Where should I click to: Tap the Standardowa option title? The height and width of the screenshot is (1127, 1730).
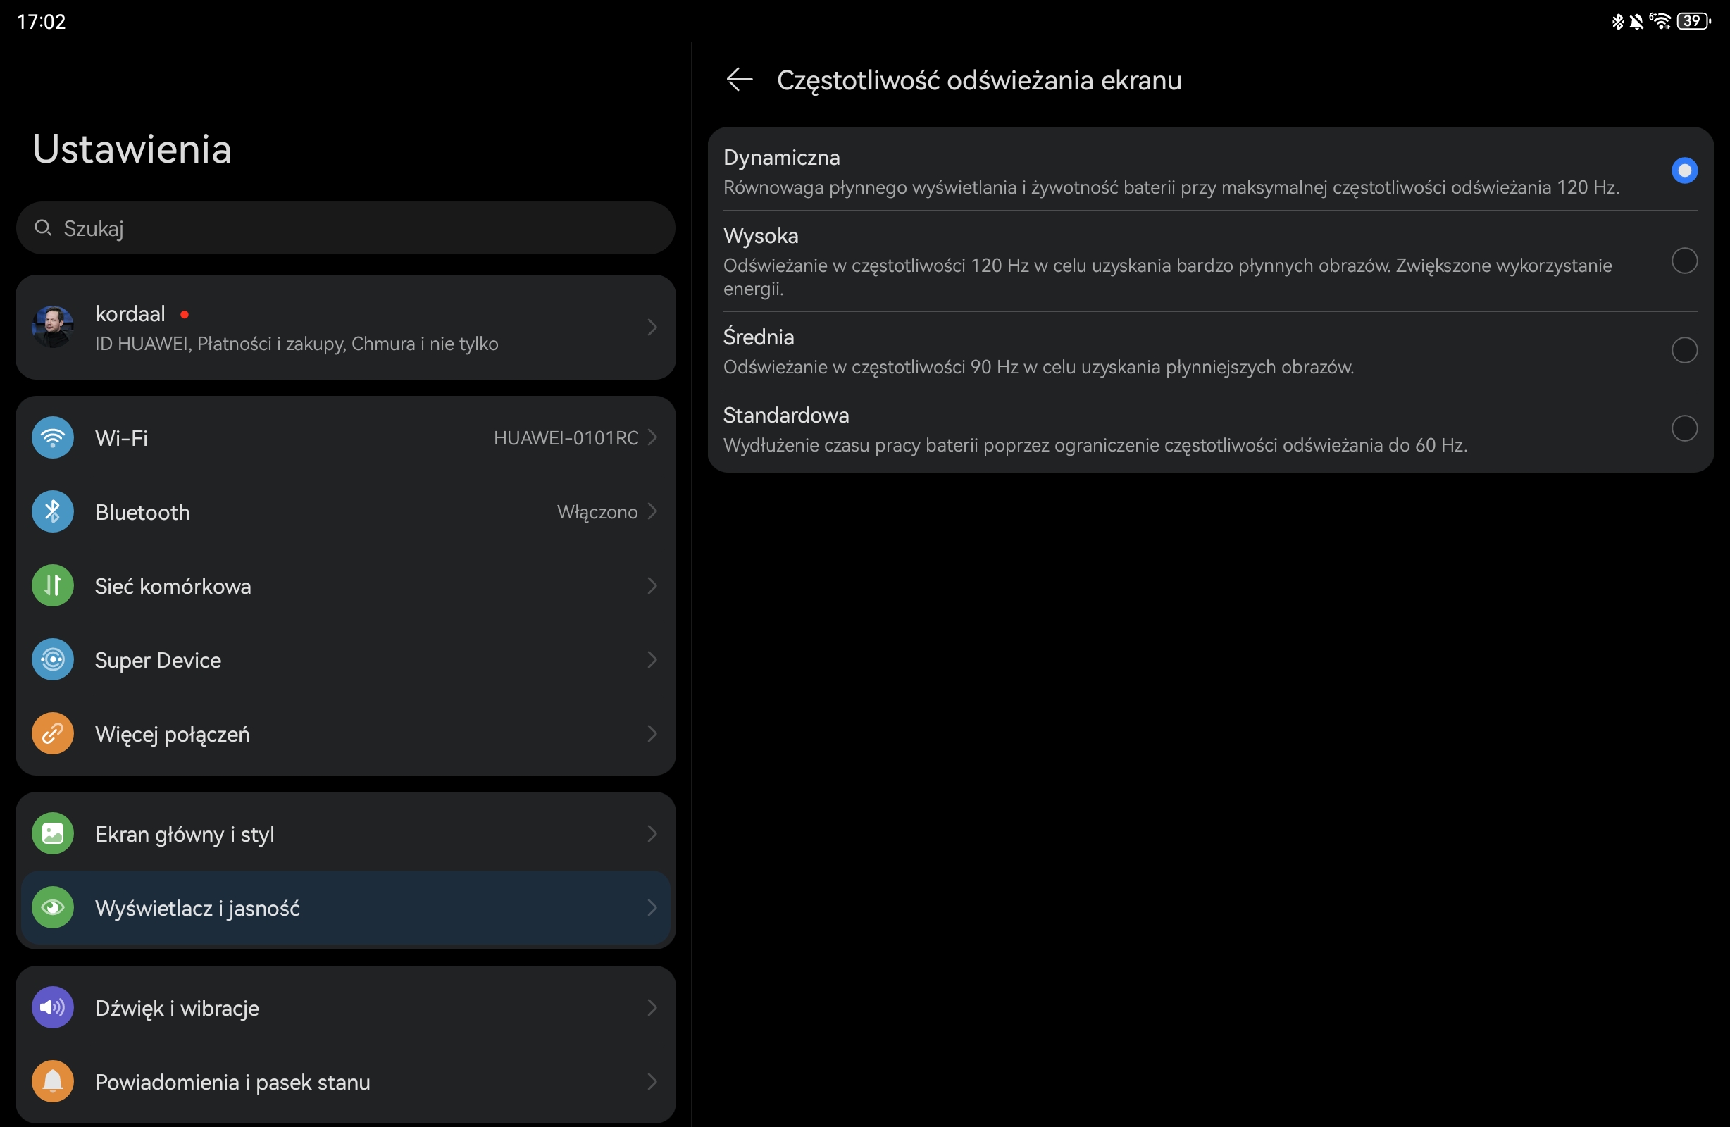(x=786, y=416)
